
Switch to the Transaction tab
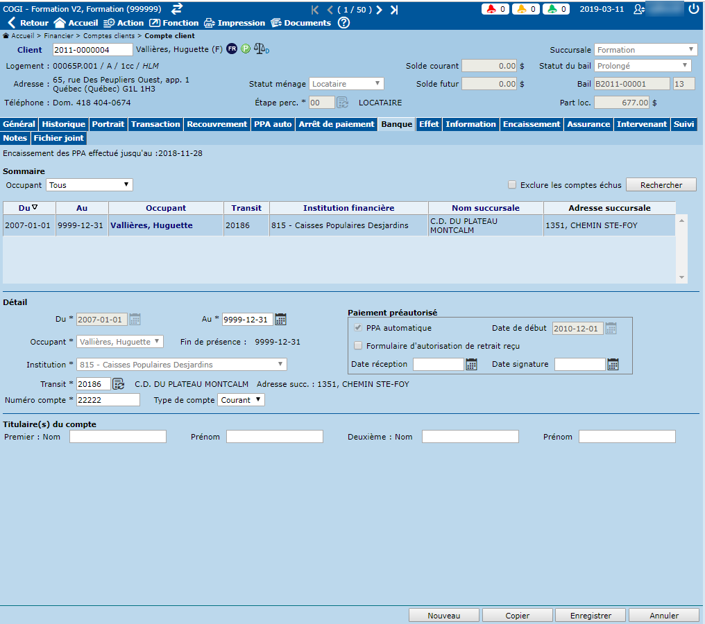155,124
